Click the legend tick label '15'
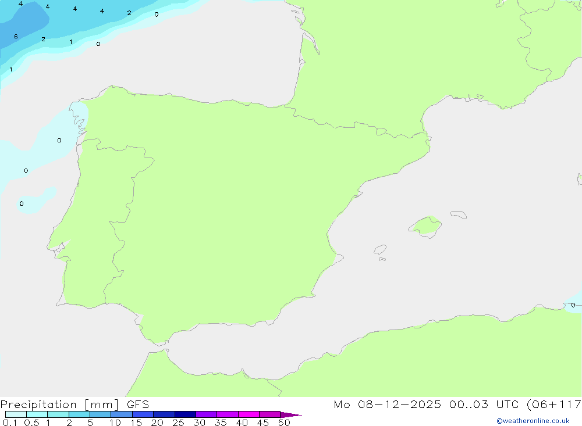 tap(136, 423)
